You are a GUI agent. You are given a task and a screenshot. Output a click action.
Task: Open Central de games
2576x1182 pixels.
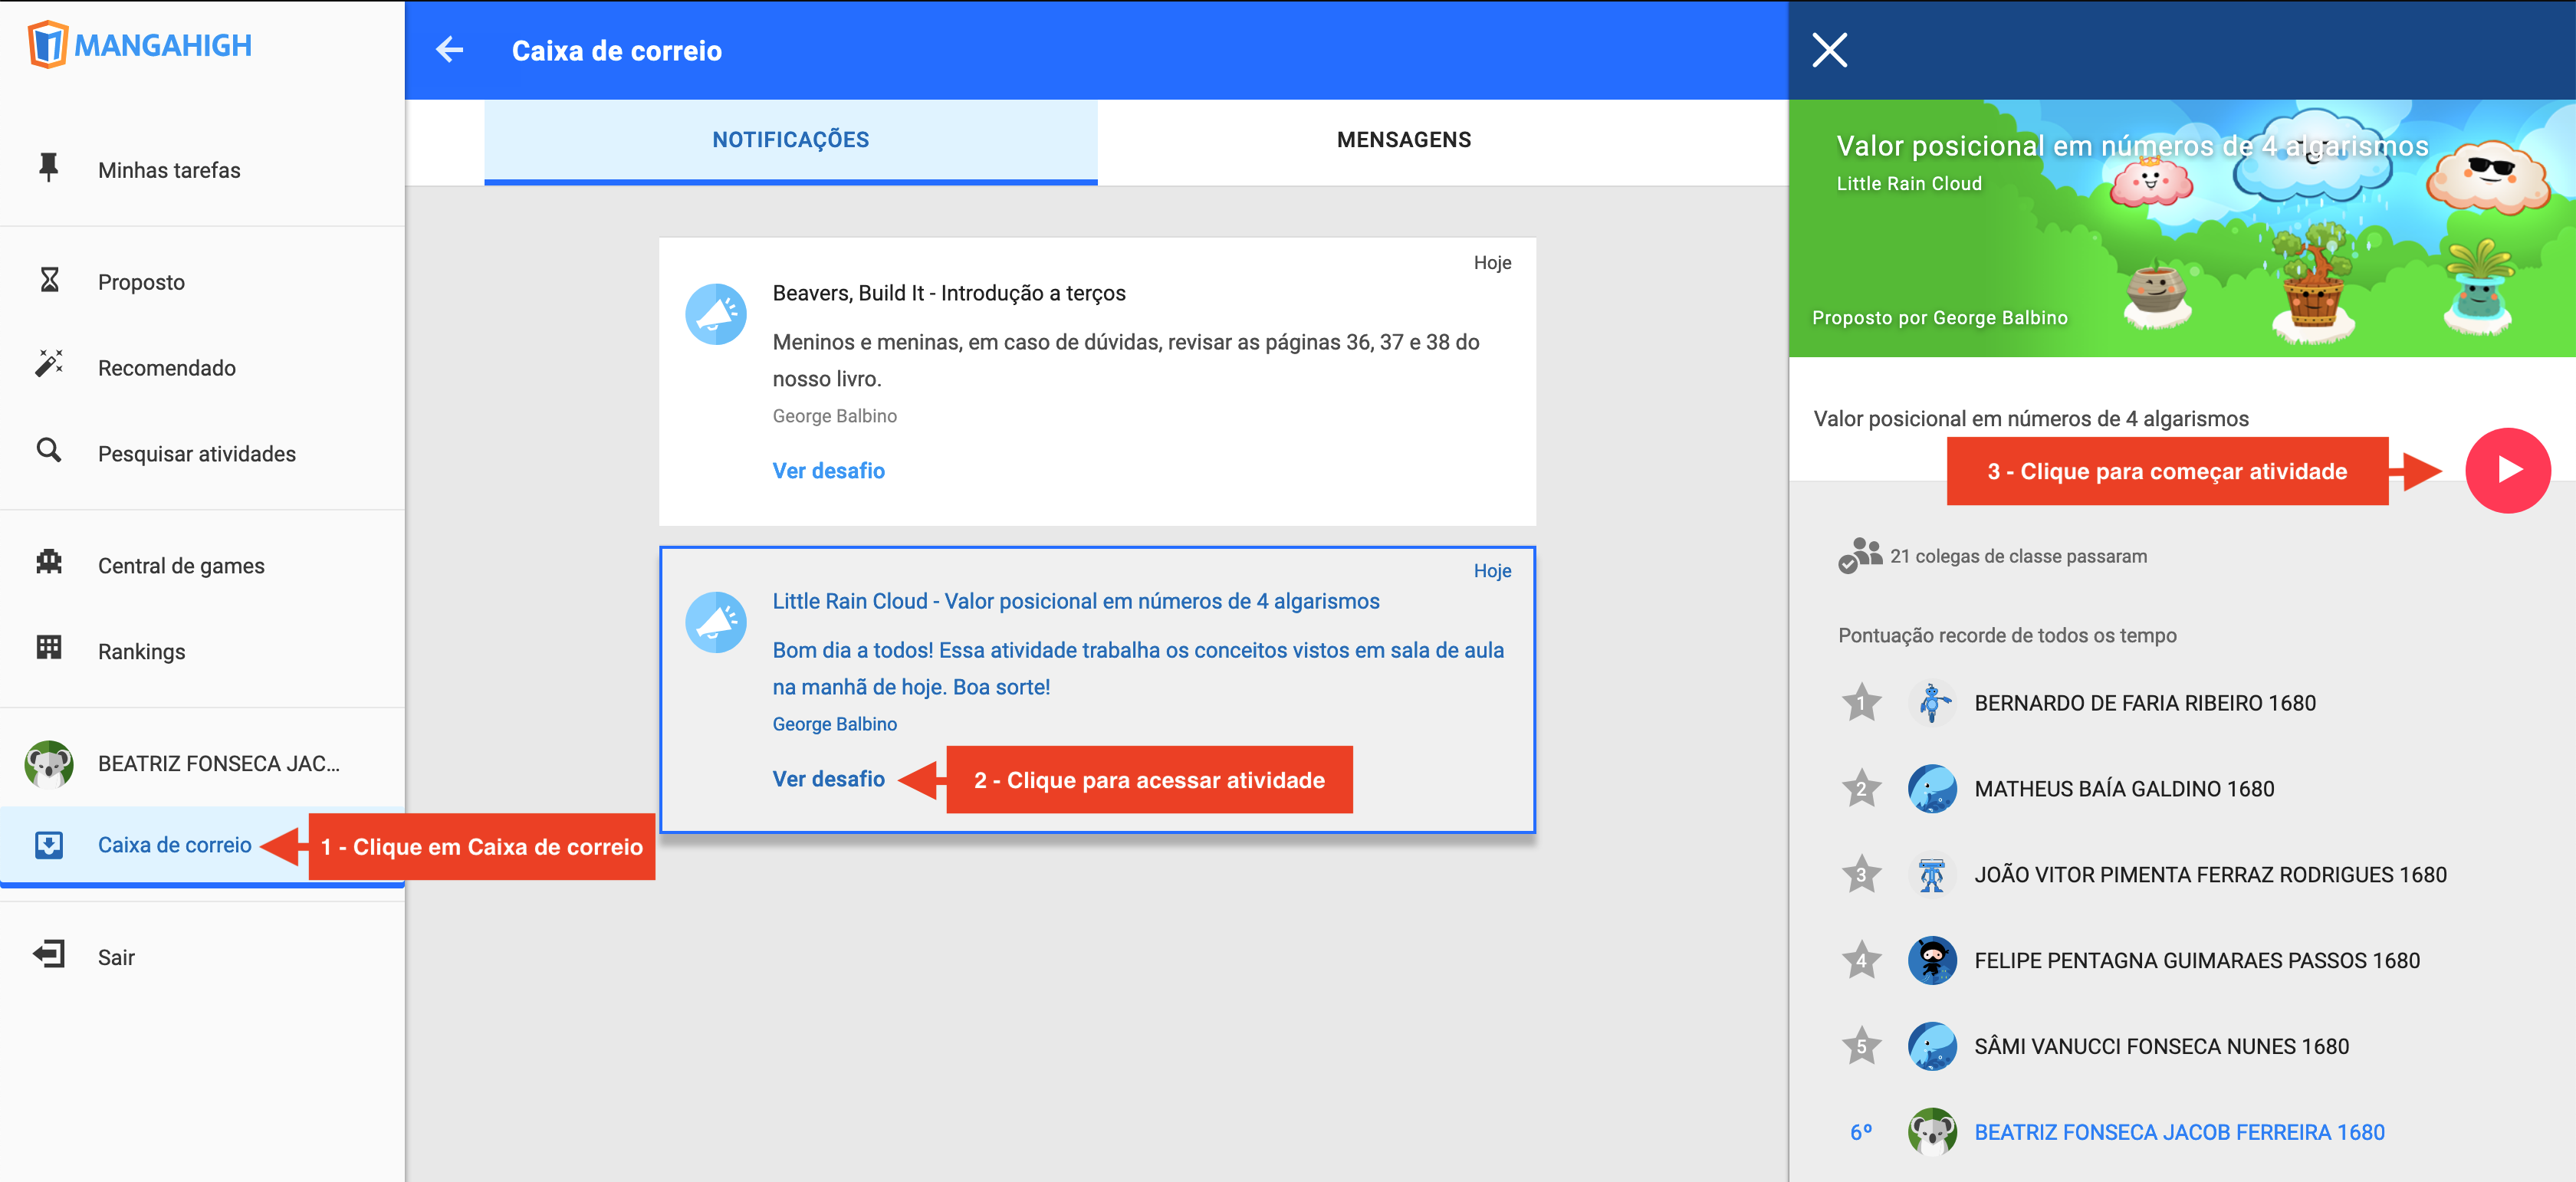point(202,565)
